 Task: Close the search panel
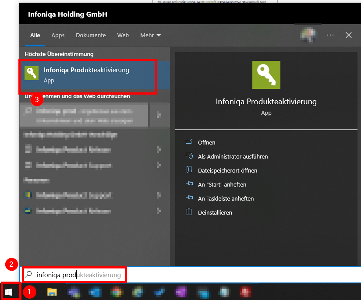click(x=349, y=35)
